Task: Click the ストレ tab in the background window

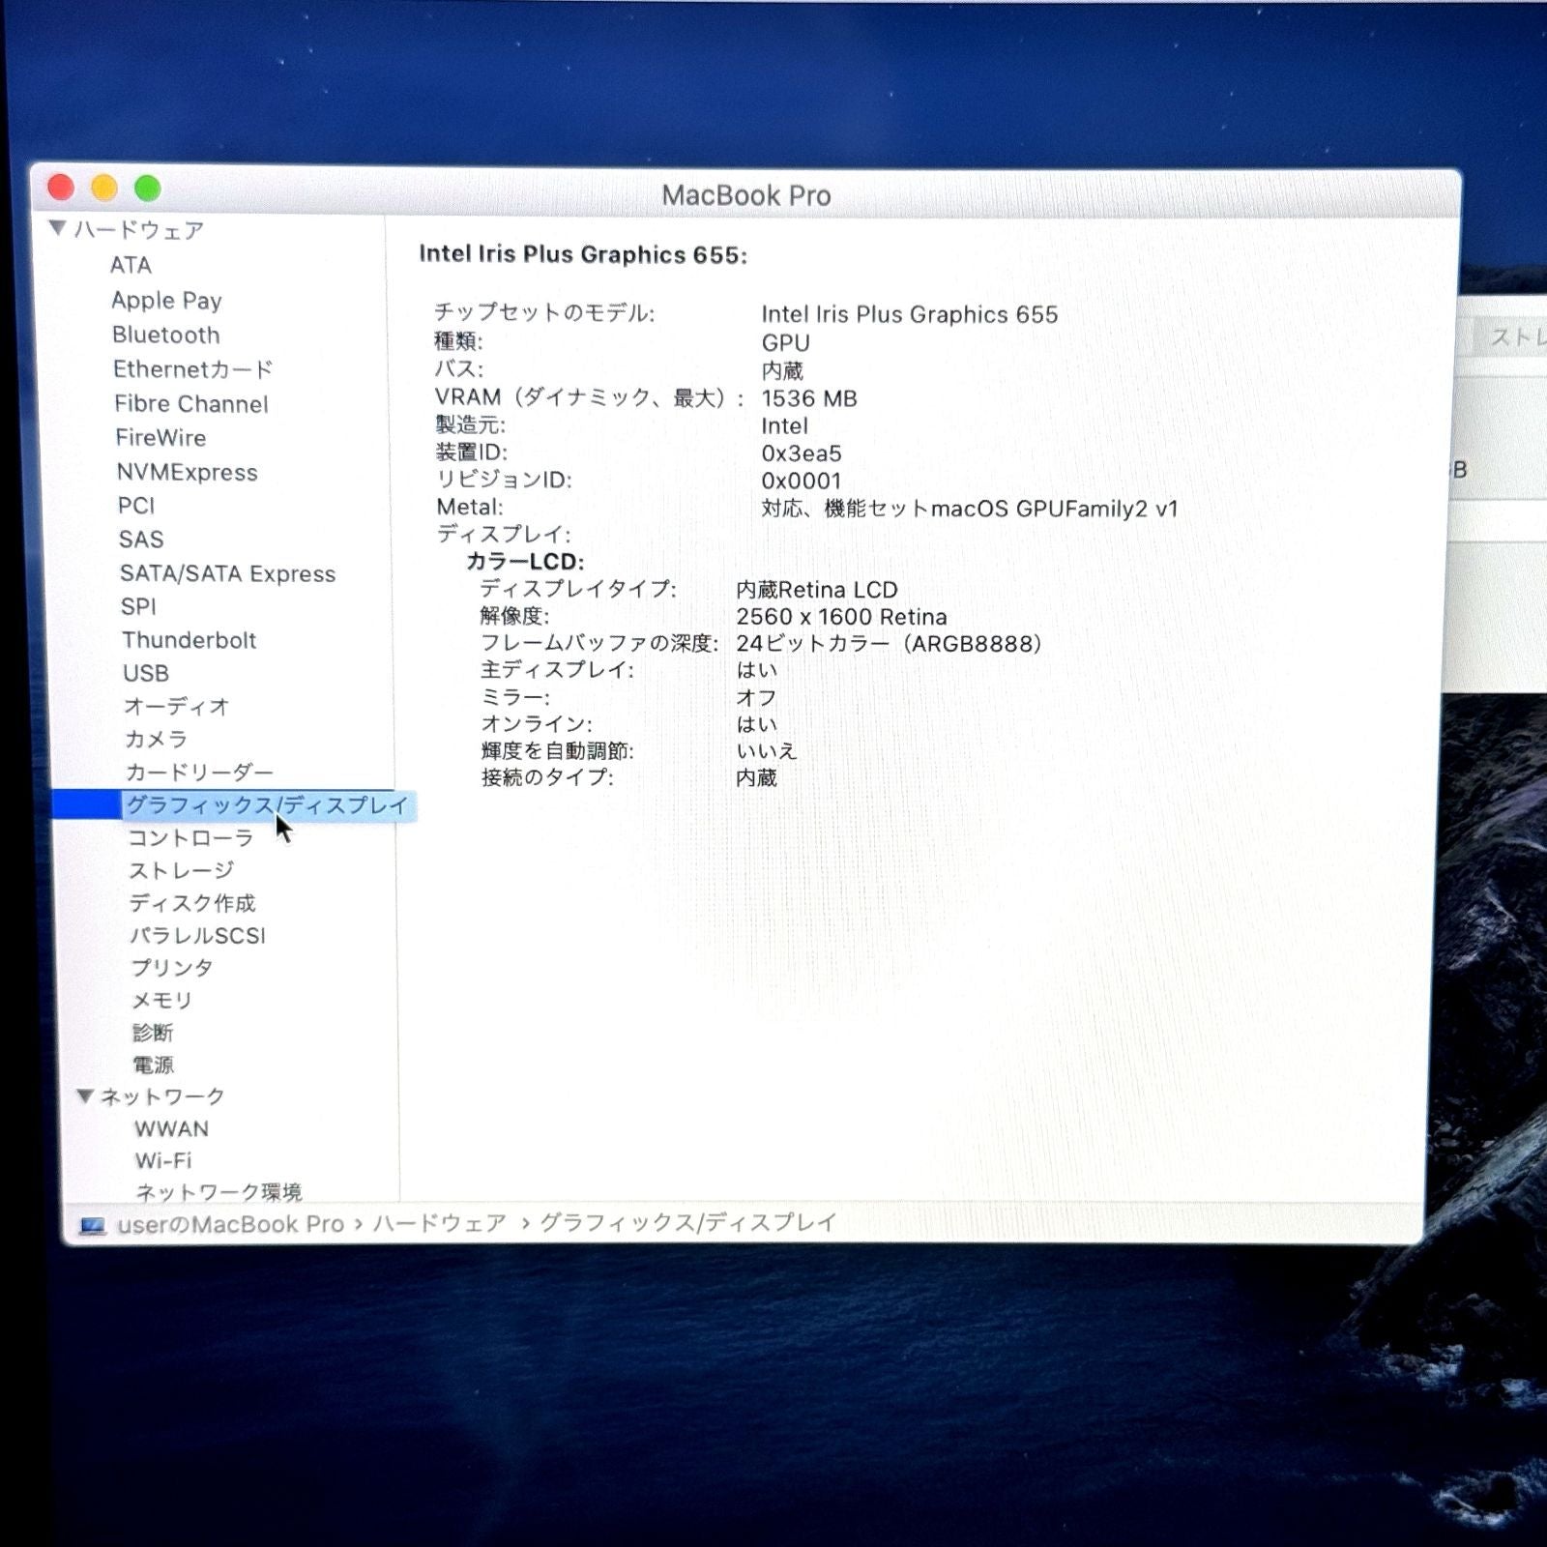Action: point(1517,337)
